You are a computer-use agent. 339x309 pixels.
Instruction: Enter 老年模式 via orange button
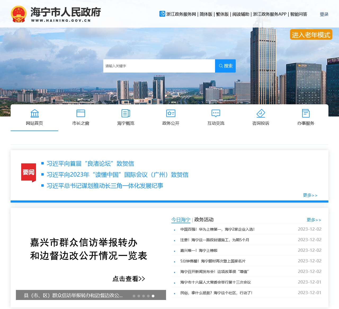(x=311, y=35)
